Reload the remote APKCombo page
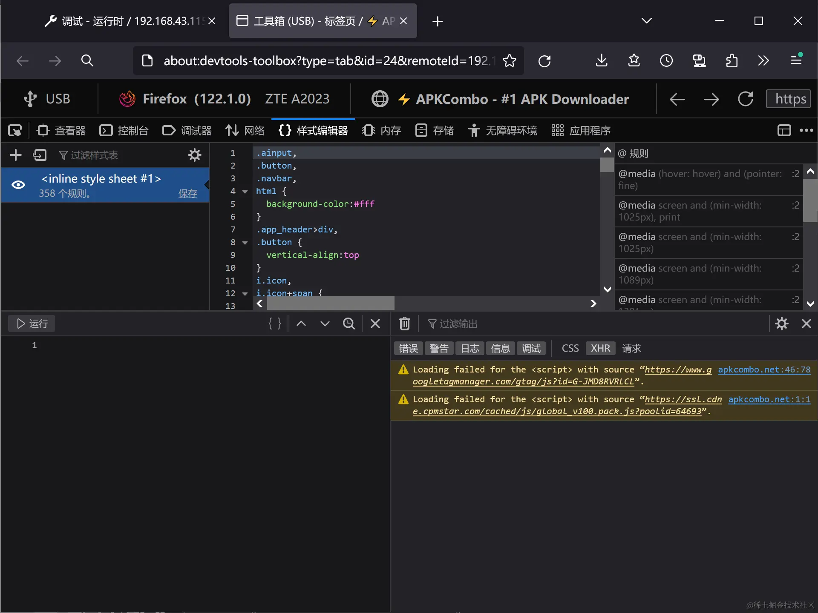Viewport: 818px width, 613px height. (x=745, y=99)
